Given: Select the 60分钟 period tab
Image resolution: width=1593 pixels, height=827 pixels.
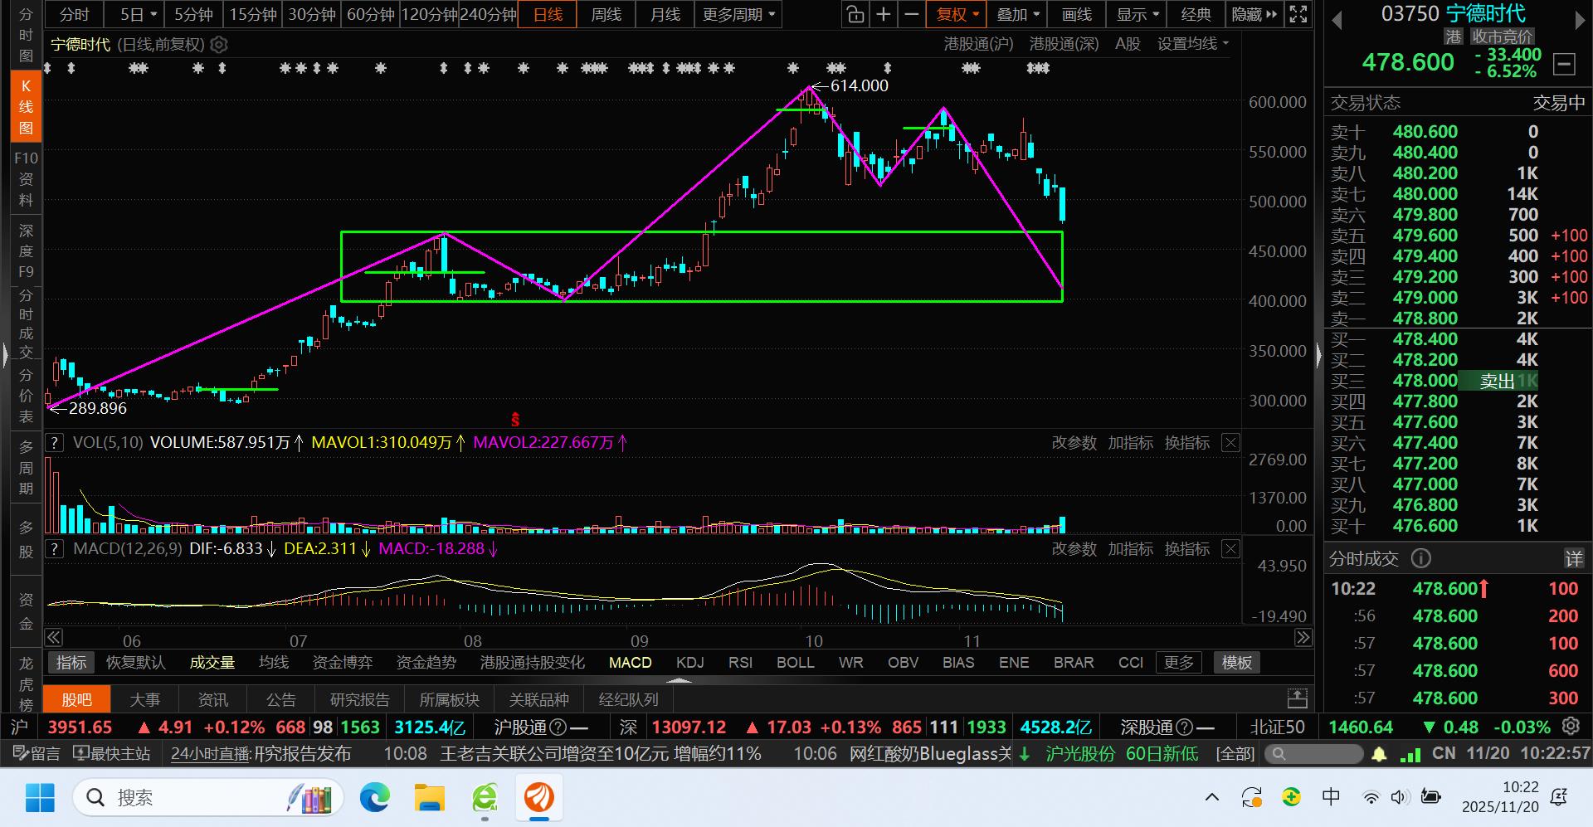Looking at the screenshot, I should (x=371, y=14).
